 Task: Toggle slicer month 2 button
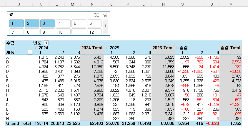(x=32, y=24)
